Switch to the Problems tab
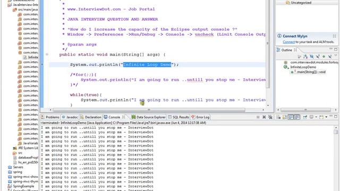 (50, 117)
